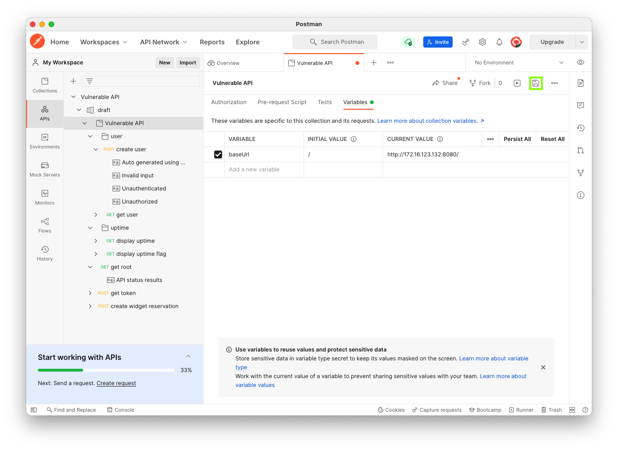Click the cloud sync status icon

(x=408, y=42)
